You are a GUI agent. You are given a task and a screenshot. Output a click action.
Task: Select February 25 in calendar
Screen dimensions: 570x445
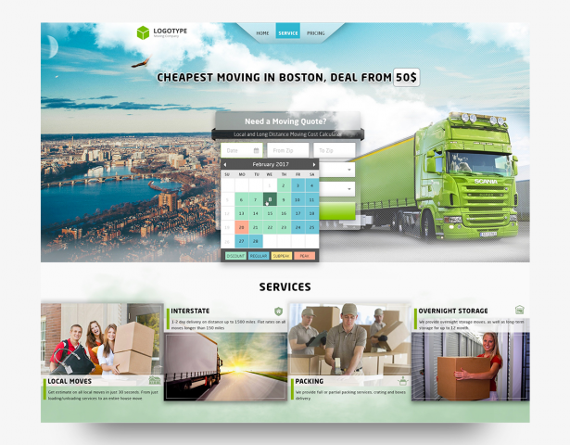tap(312, 227)
